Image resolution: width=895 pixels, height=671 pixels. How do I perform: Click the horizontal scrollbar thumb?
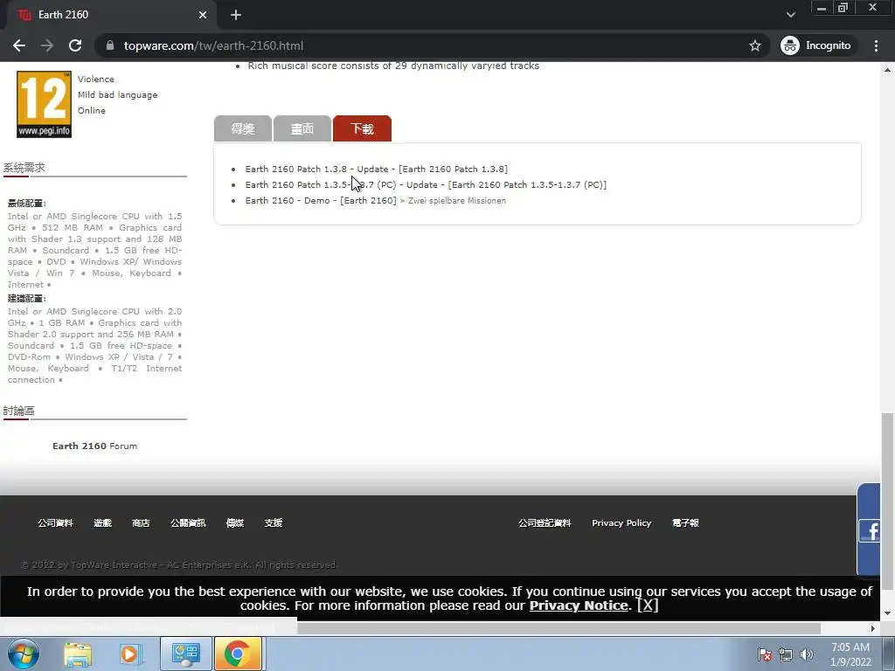pos(559,628)
